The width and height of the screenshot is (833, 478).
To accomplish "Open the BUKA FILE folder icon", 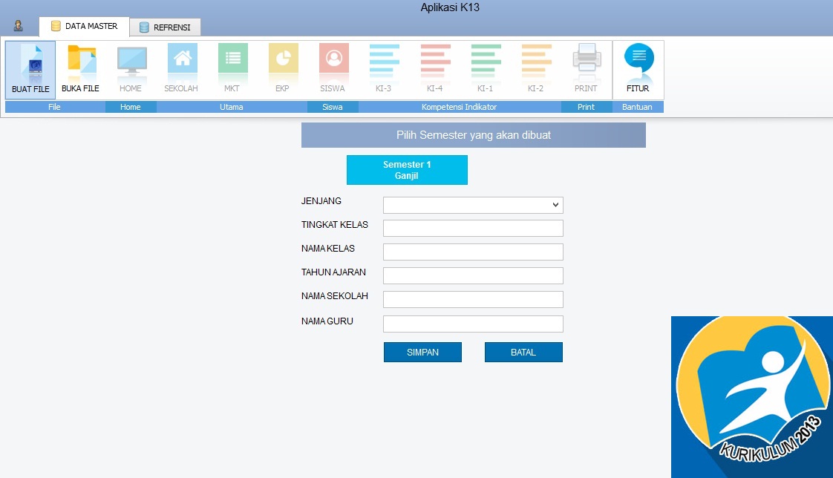I will click(x=80, y=70).
